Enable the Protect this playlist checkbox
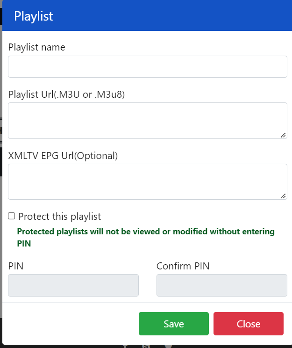The height and width of the screenshot is (348, 292). [12, 216]
